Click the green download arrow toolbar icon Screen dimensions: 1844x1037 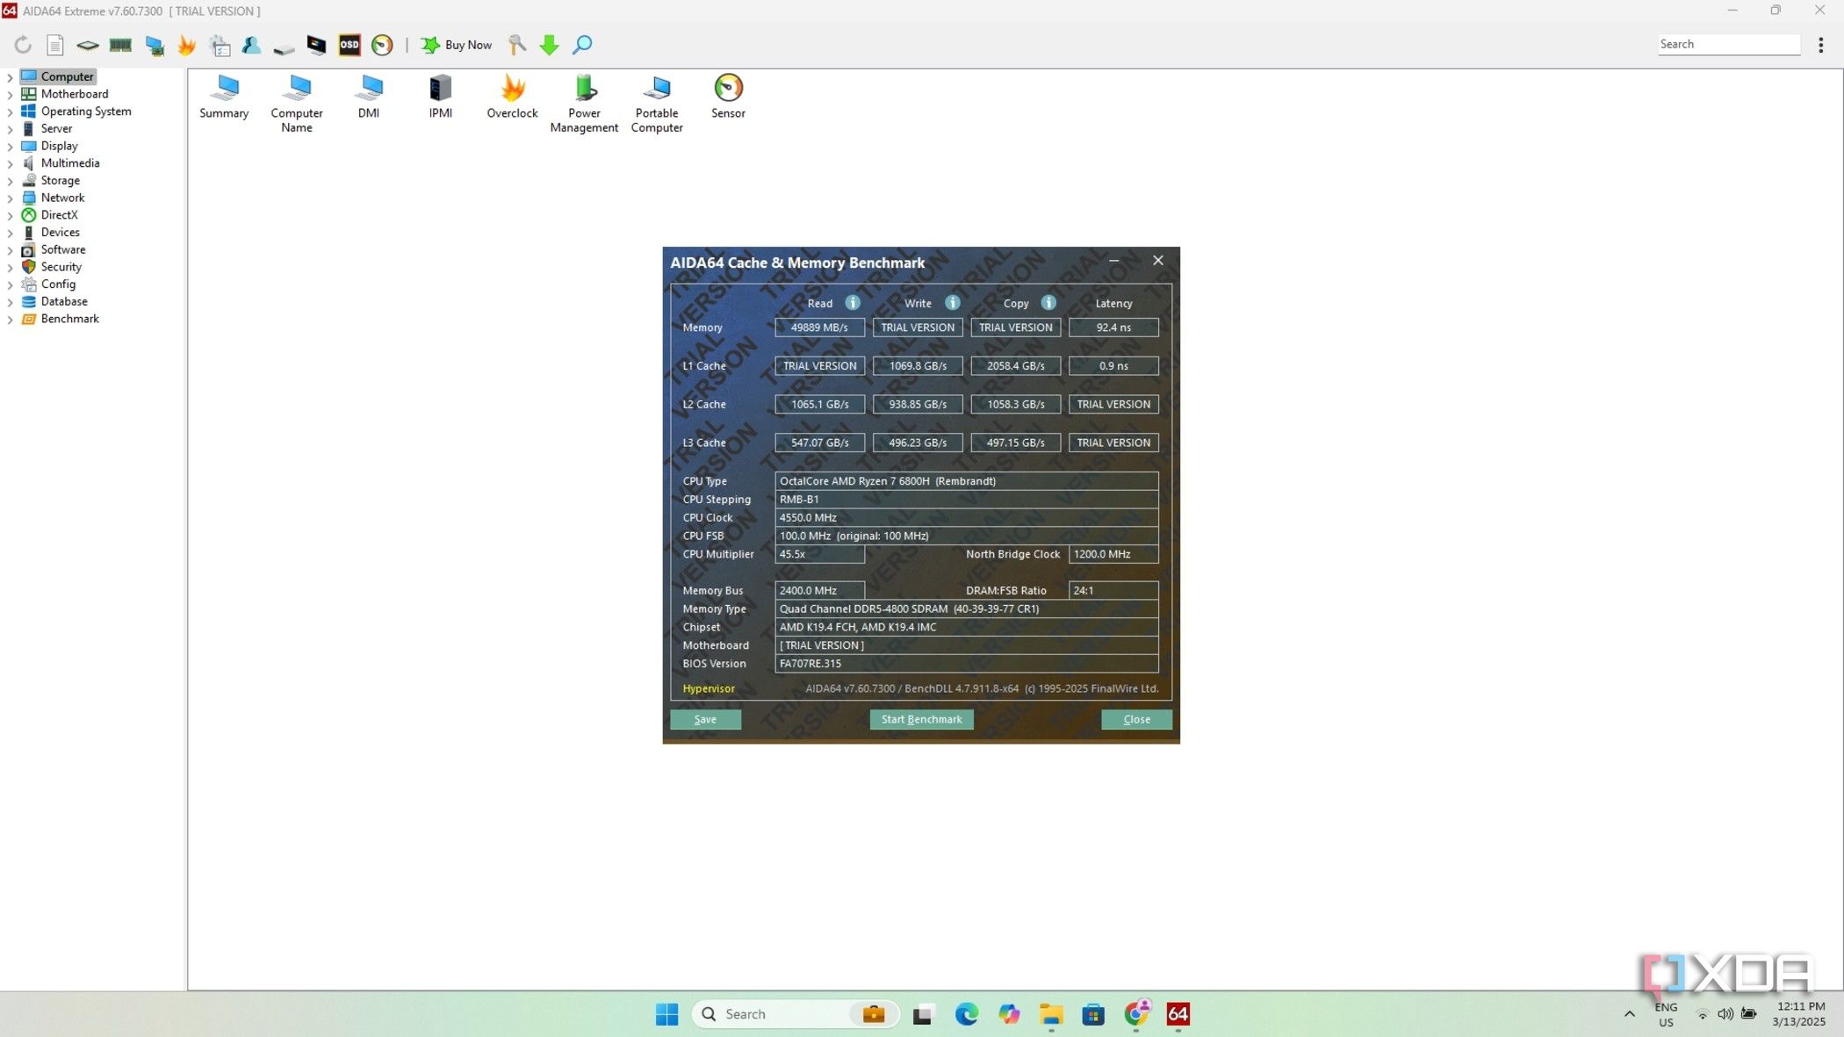pos(550,45)
